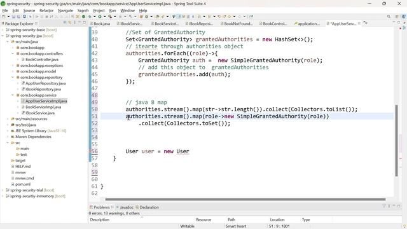This screenshot has height=229, width=407.
Task: Maximize the Package Explorer view
Action: [x=85, y=23]
